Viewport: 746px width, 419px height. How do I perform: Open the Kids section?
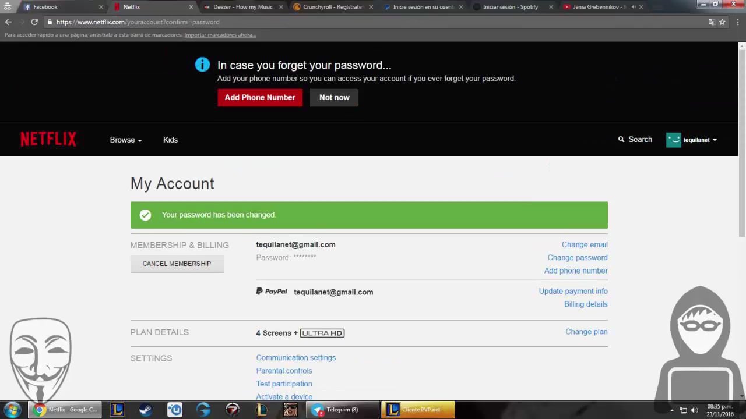[x=170, y=140]
